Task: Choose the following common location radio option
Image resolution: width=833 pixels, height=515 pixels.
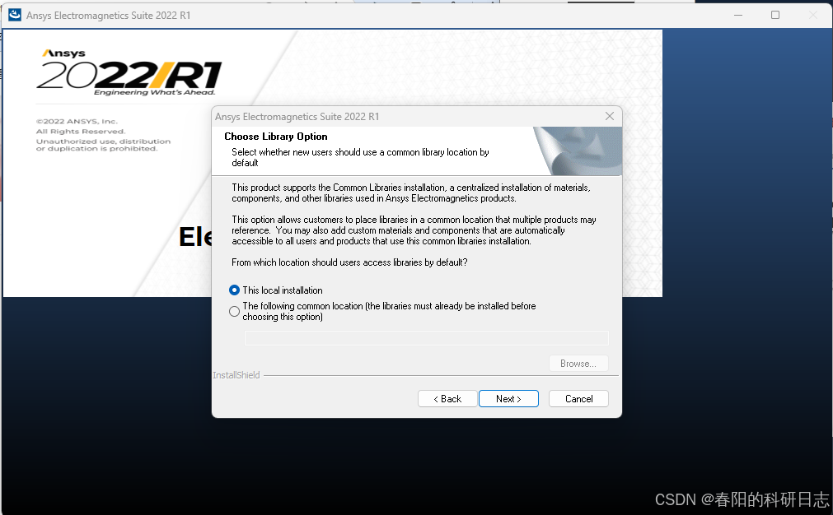Action: [234, 311]
